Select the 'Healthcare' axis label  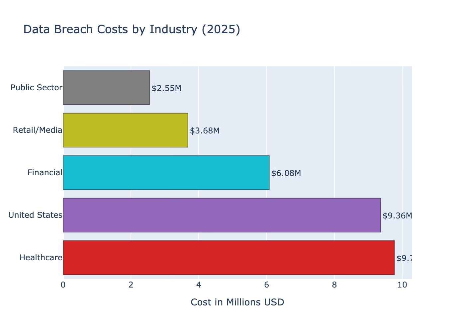[x=41, y=258]
